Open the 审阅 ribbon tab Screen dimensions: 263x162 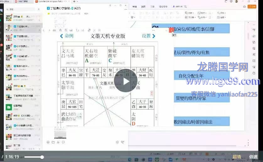[x=135, y=7]
